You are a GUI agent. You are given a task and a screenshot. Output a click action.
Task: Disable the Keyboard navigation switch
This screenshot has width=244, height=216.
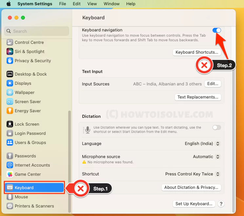[216, 30]
